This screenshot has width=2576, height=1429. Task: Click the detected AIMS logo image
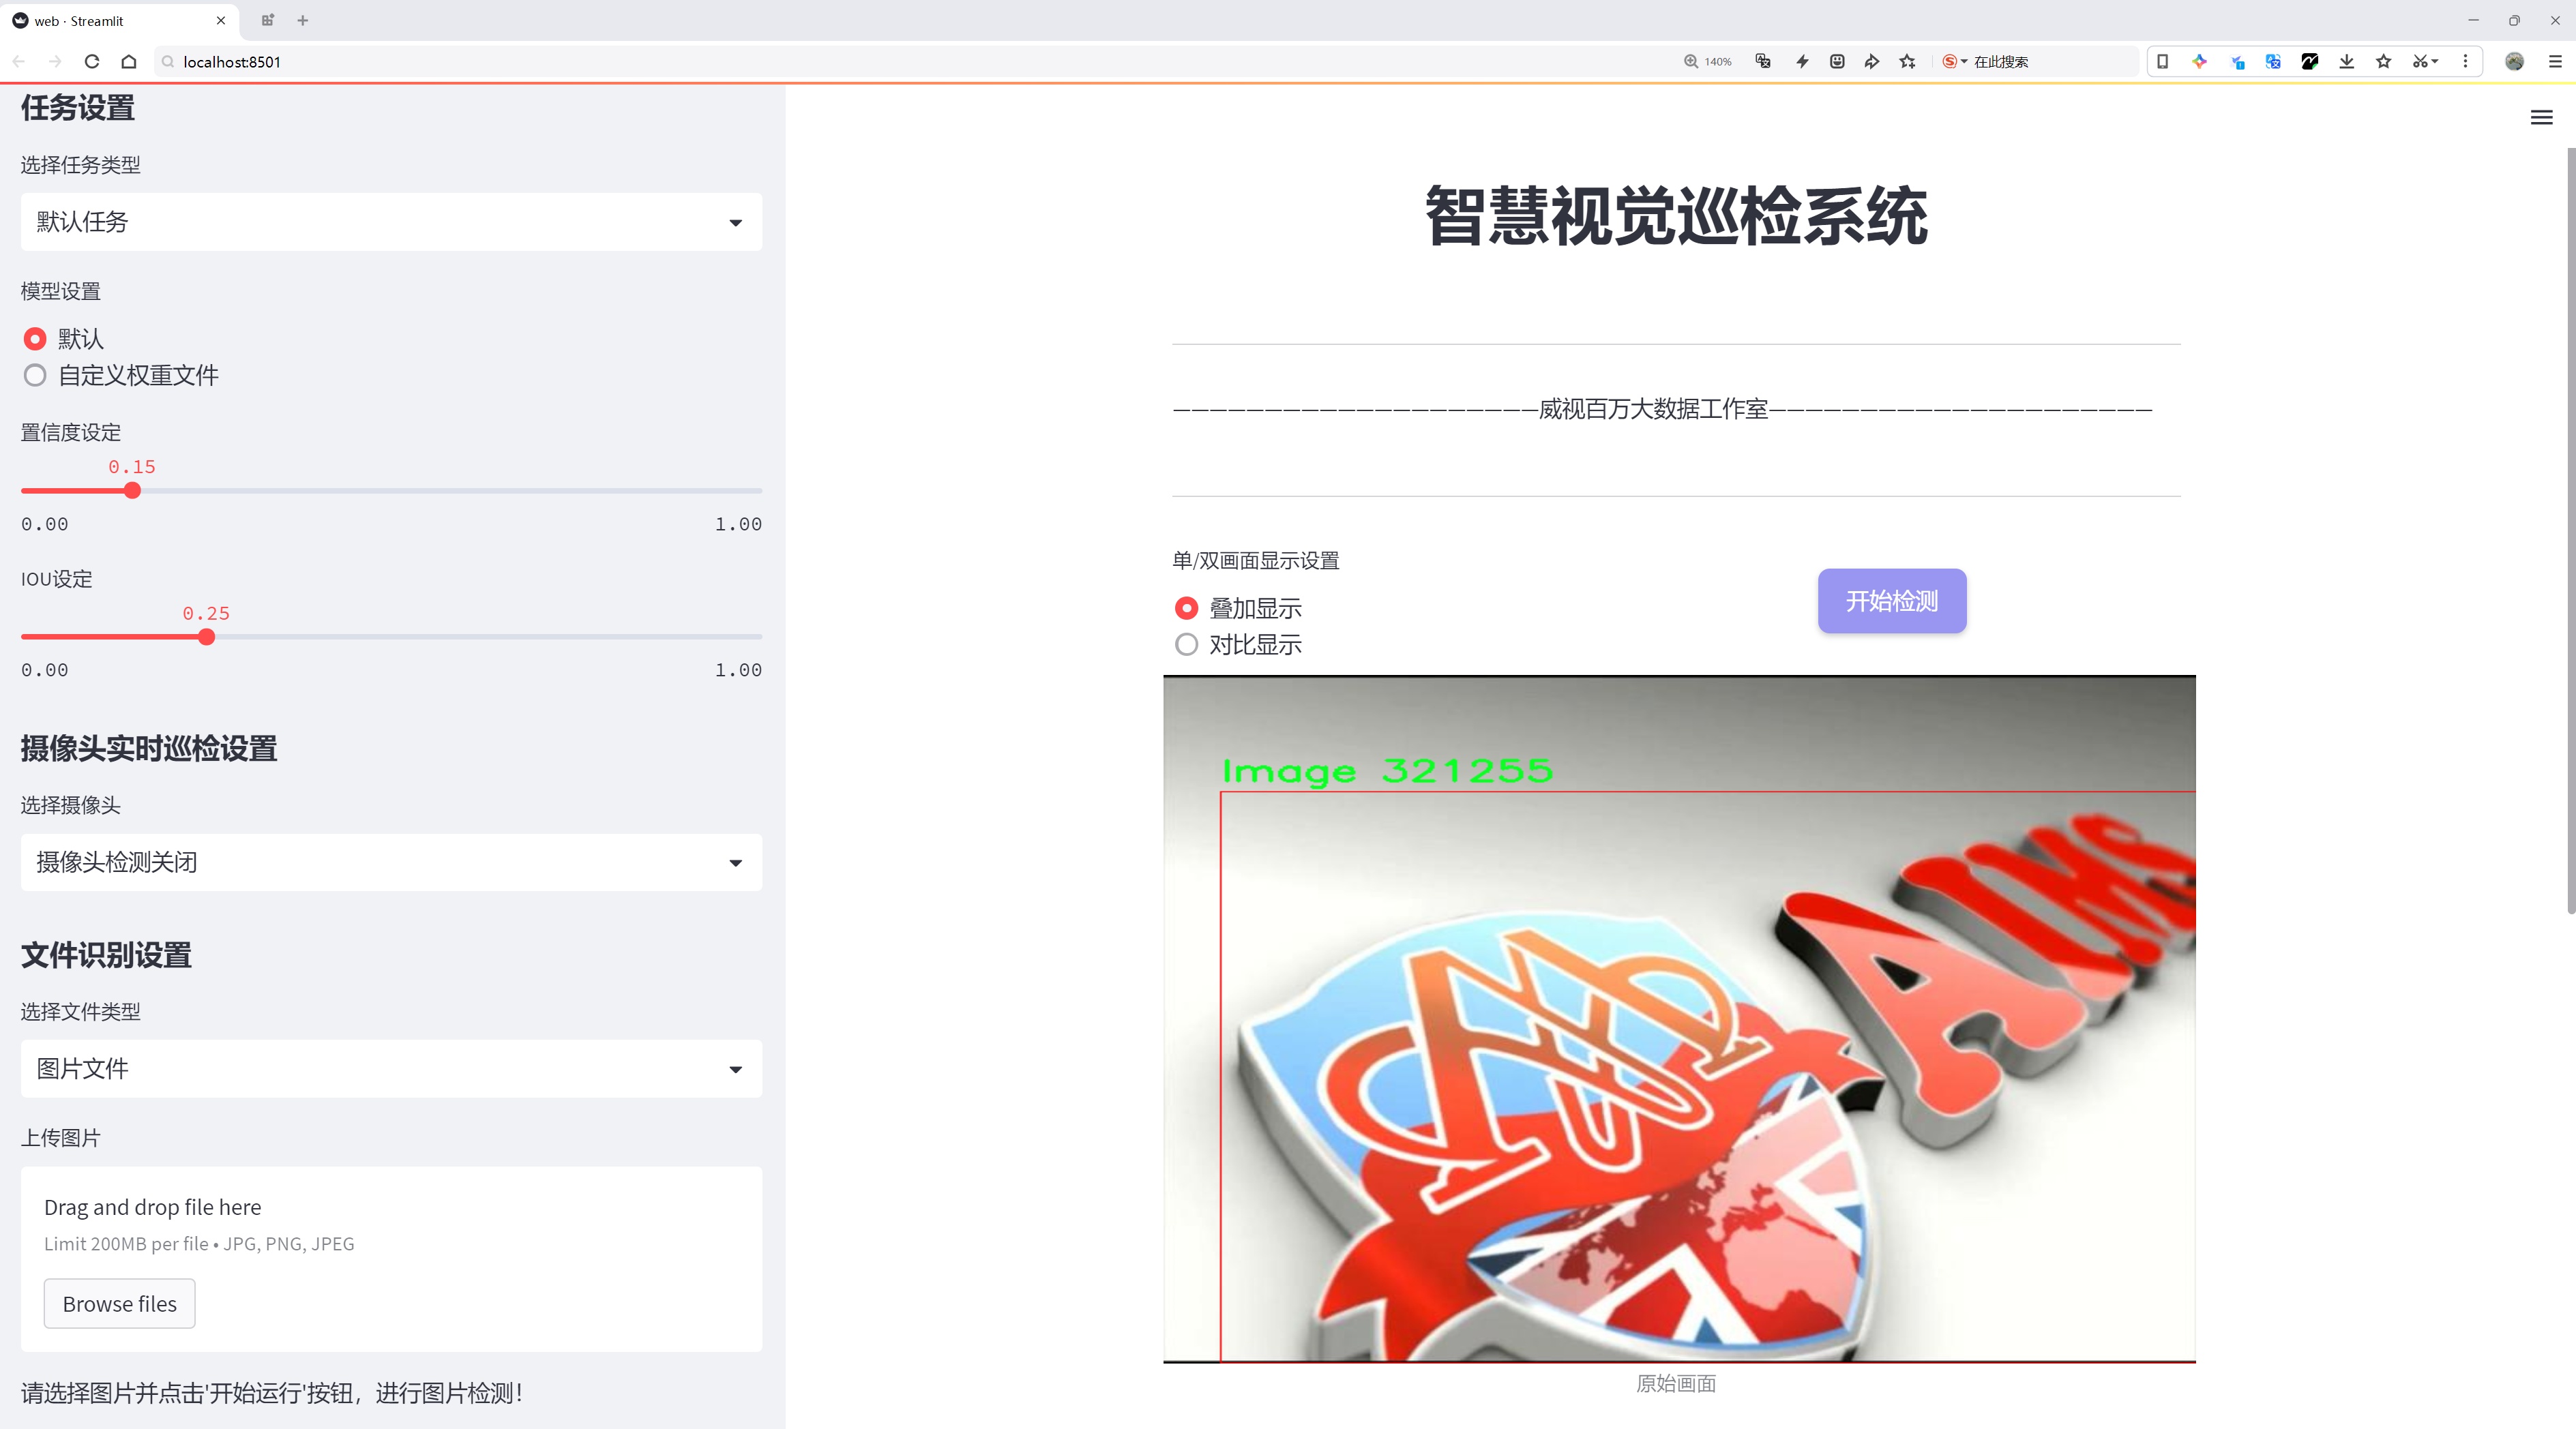(x=1679, y=1019)
